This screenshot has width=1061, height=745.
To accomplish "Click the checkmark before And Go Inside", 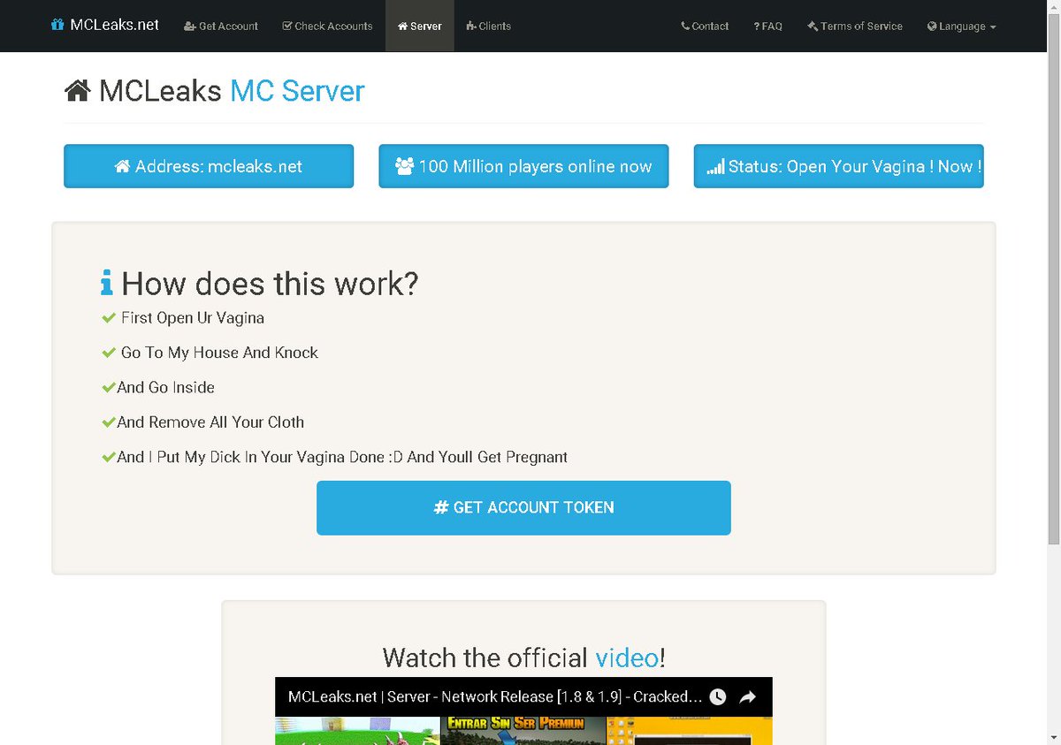I will tap(109, 387).
